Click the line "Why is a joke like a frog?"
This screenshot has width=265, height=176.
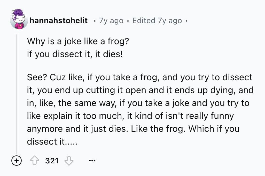point(77,41)
